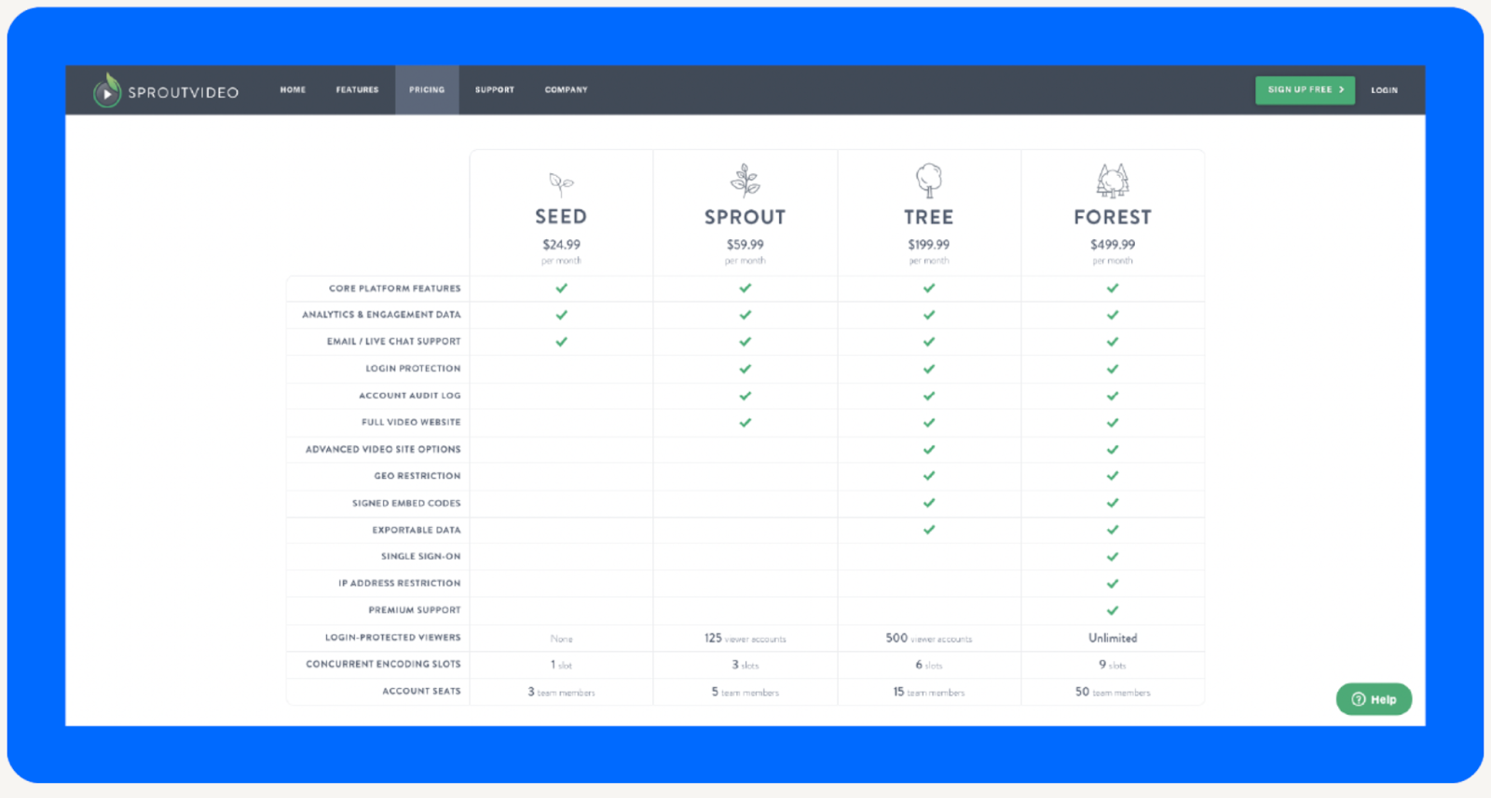Click Forest checkmark for Geo Restriction
The height and width of the screenshot is (798, 1491).
(x=1113, y=476)
